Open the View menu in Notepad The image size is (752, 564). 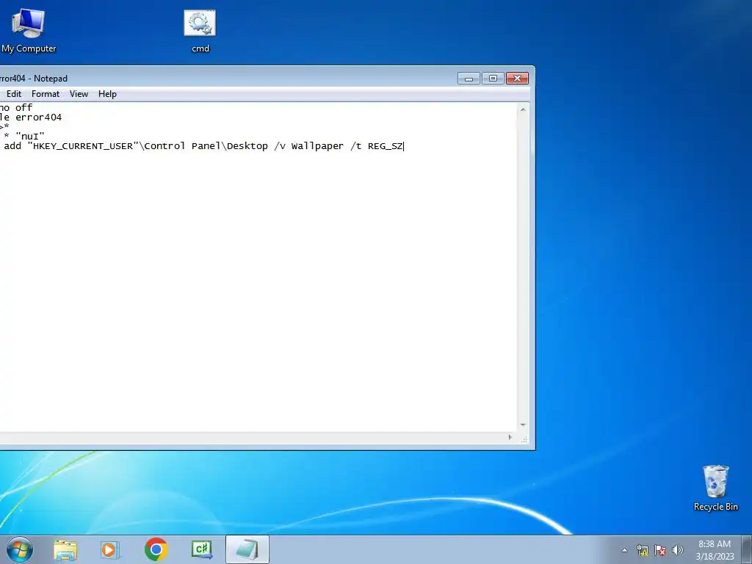[79, 94]
